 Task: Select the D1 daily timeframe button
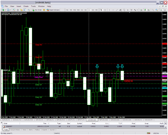point(89,10)
